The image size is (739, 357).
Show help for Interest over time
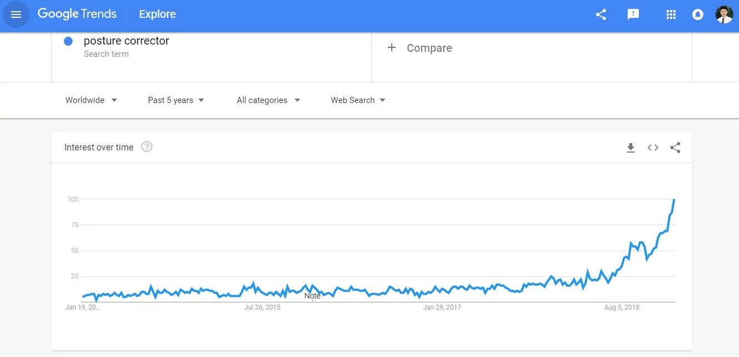click(147, 147)
